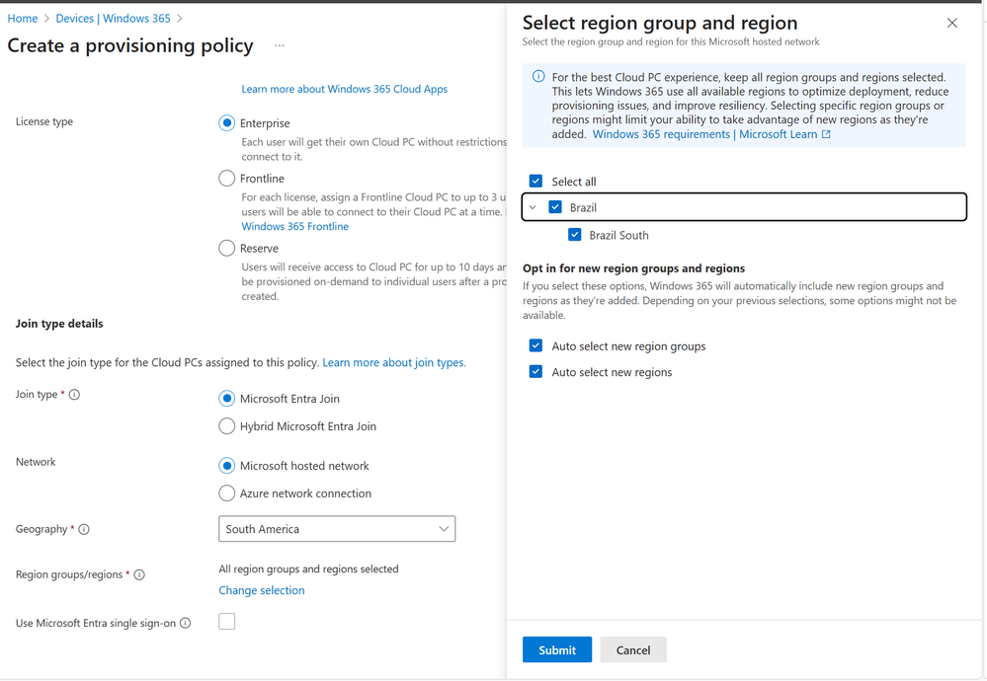987x681 pixels.
Task: Click the external link icon after Microsoft Learn
Action: 826,134
